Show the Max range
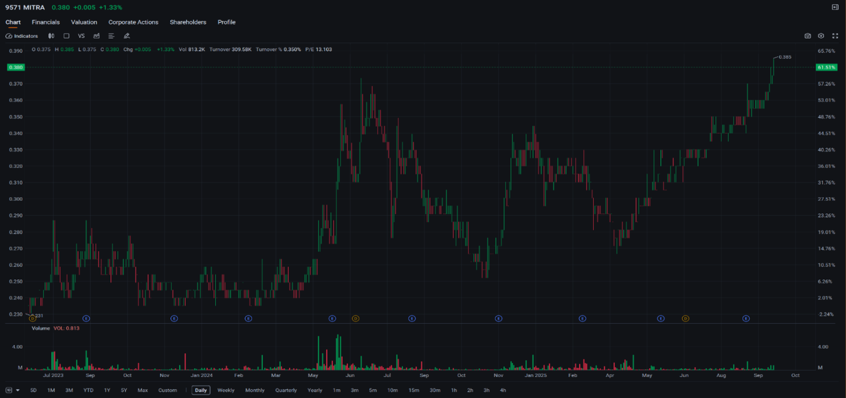The height and width of the screenshot is (398, 846). (x=143, y=390)
